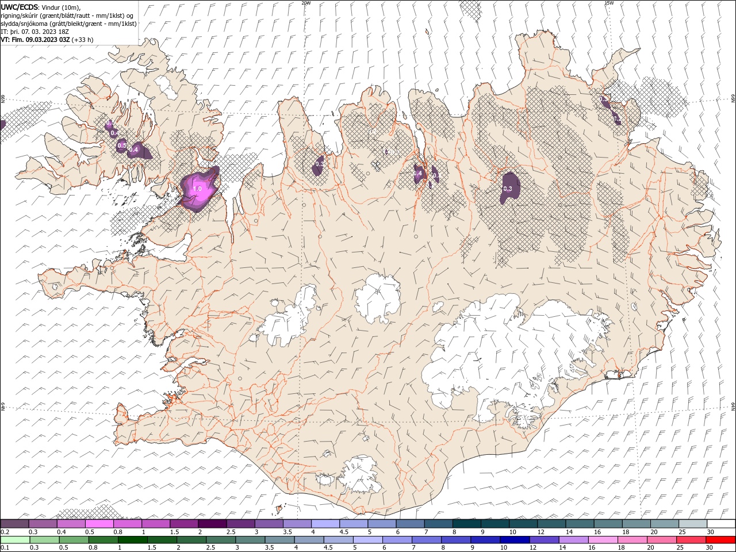Pick the 12 violet swatch in lower legend row
The height and width of the screenshot is (552, 736).
click(543, 540)
